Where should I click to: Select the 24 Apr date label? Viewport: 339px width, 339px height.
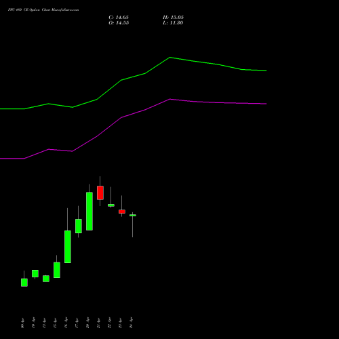[x=131, y=323]
